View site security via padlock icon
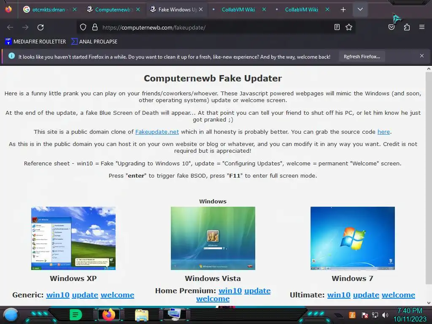The image size is (432, 324). point(95,27)
